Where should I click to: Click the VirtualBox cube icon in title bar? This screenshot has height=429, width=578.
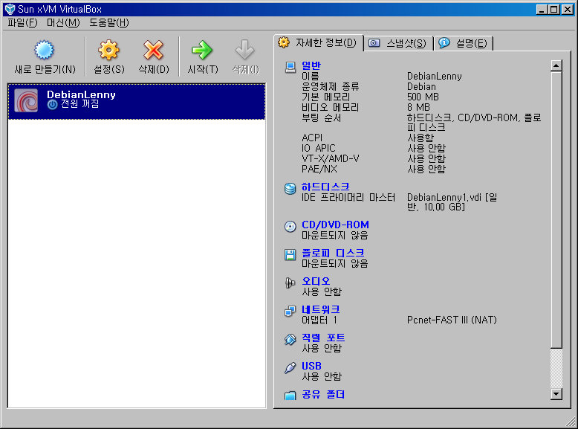coord(10,9)
